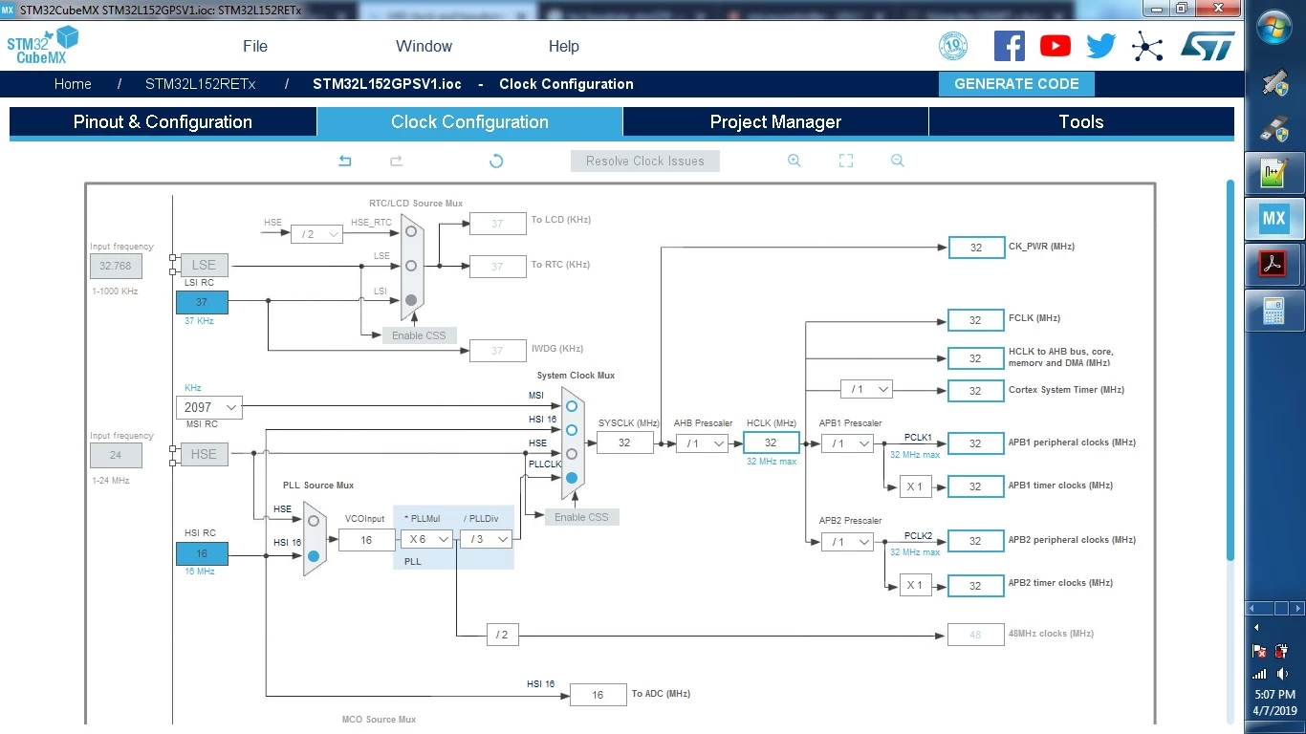Click the ST company logo
Screen dimensions: 1306x734
click(1208, 46)
